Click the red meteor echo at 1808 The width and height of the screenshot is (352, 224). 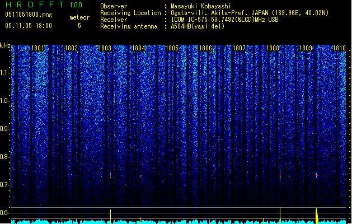click(x=280, y=175)
